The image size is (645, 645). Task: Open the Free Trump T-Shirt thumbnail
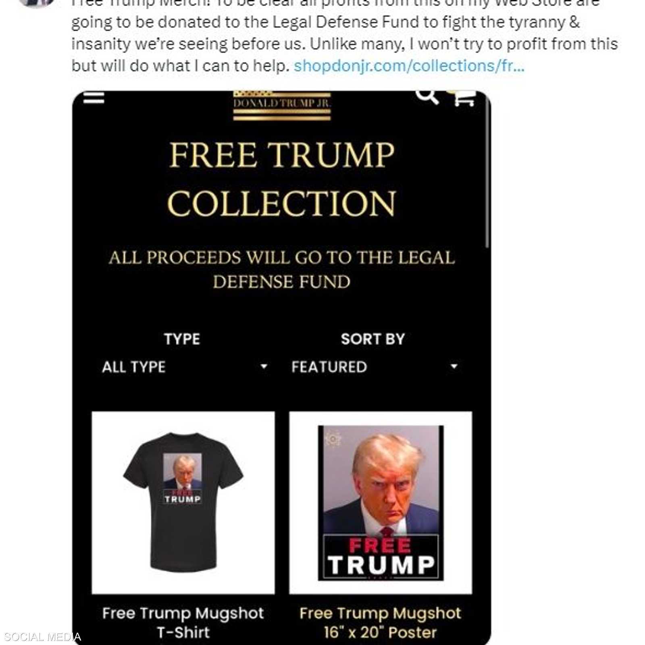(x=183, y=502)
